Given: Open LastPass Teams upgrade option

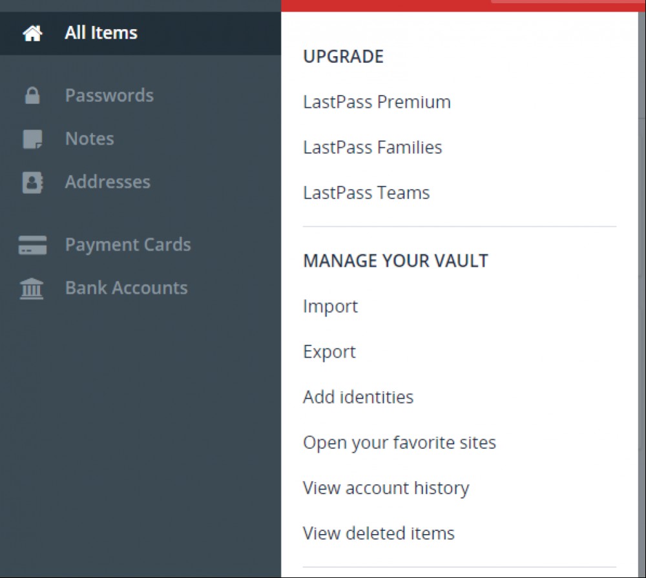Looking at the screenshot, I should coord(366,192).
